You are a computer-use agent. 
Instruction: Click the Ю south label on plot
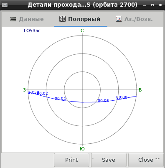(82, 149)
